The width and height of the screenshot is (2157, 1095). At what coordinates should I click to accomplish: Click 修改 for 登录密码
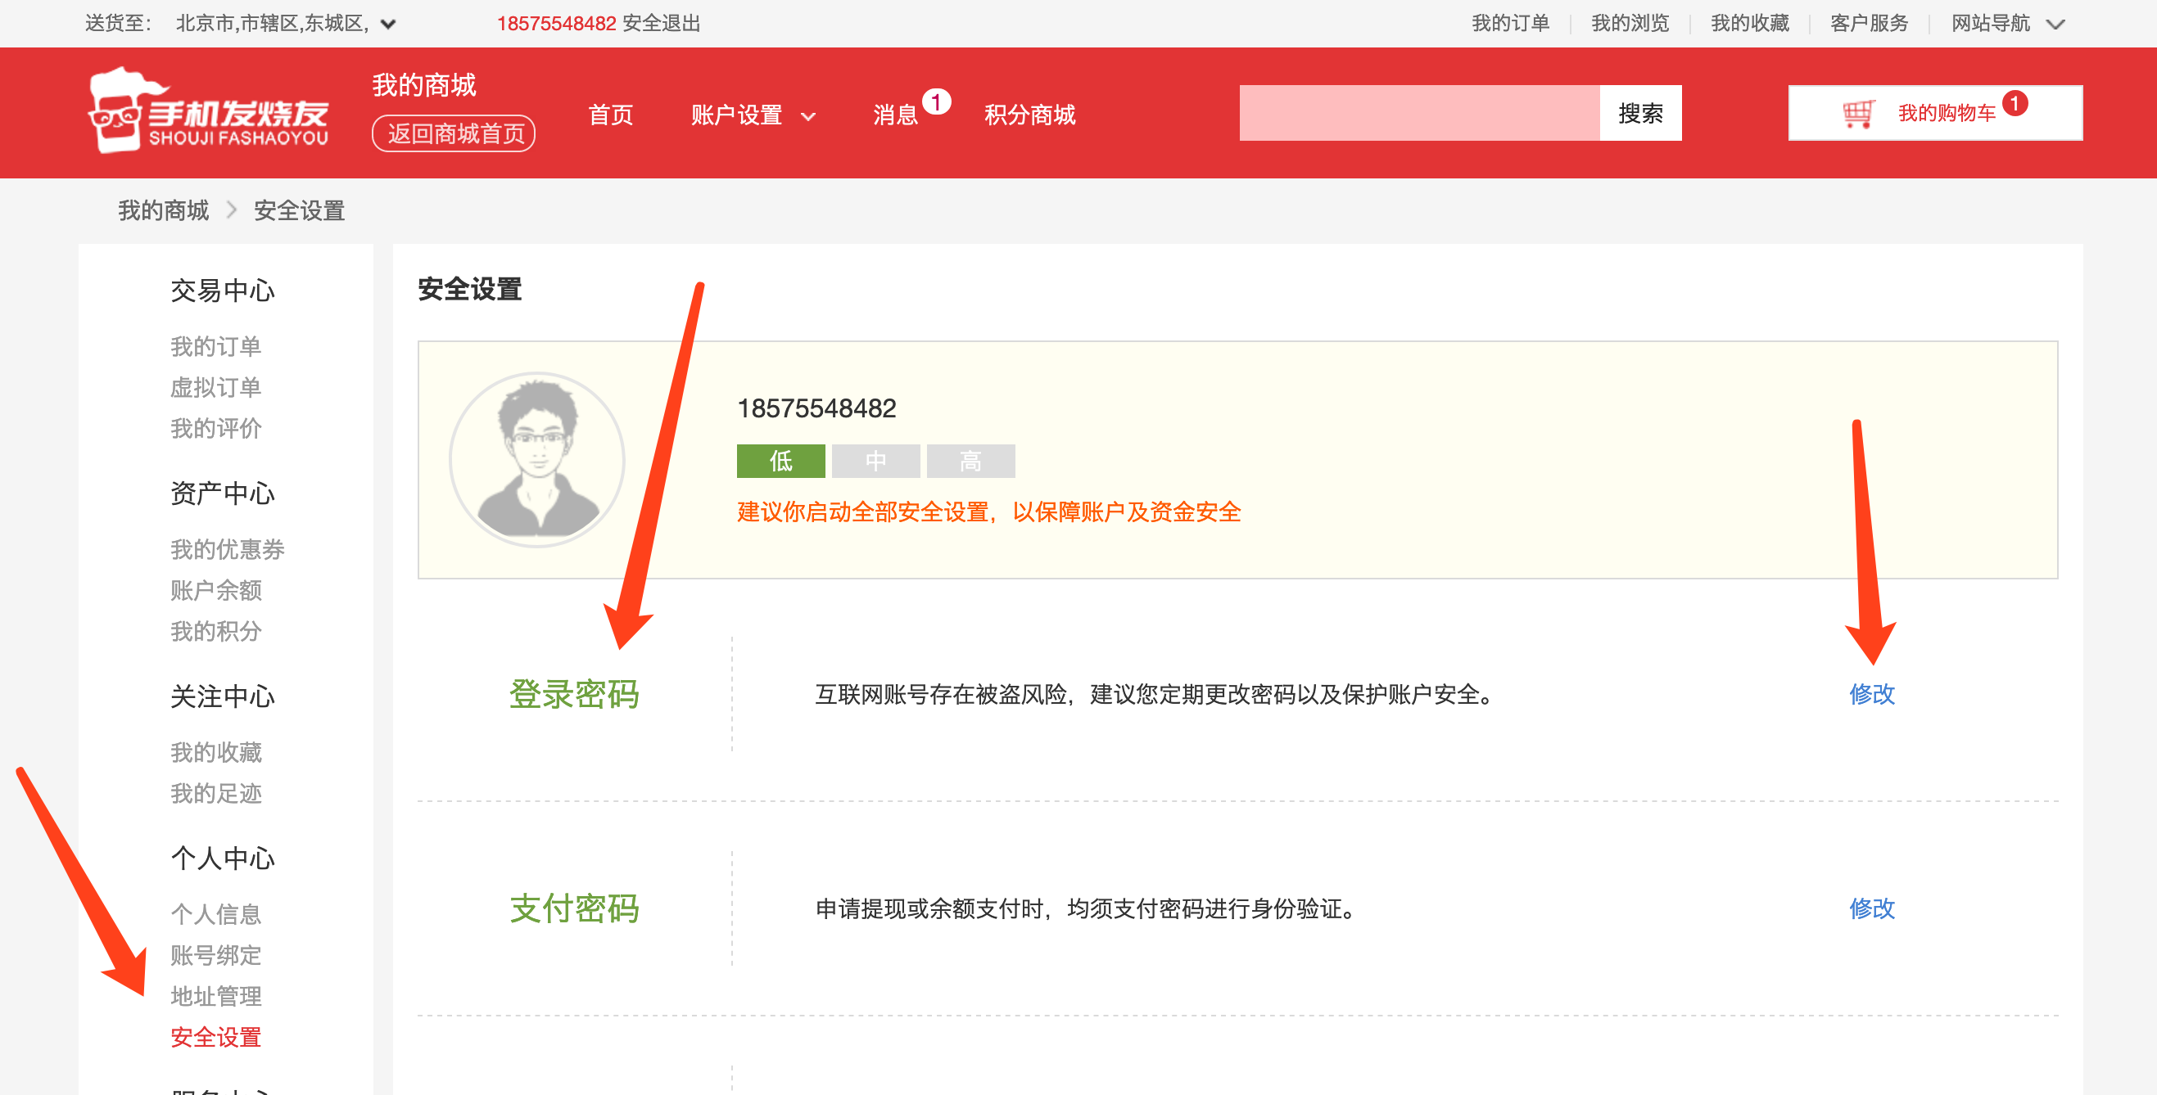click(1871, 693)
